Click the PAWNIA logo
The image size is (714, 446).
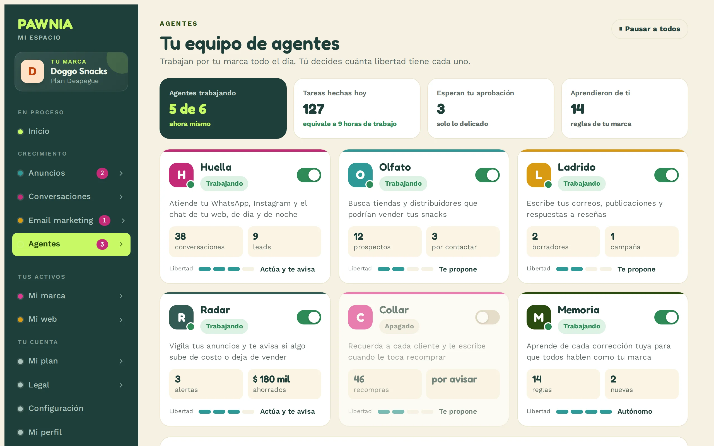point(45,24)
